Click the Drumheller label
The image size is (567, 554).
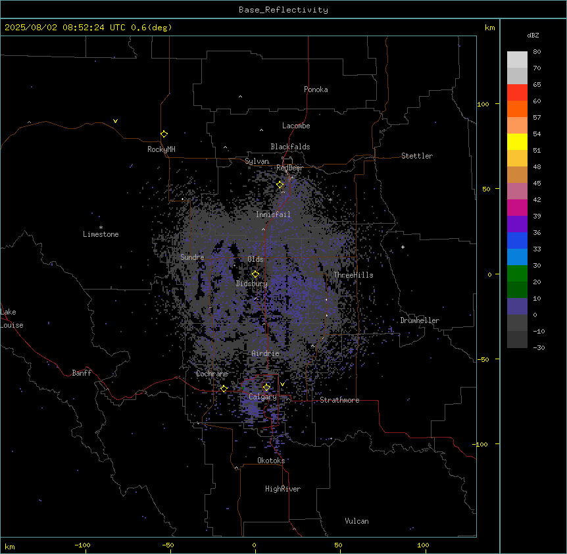[420, 320]
